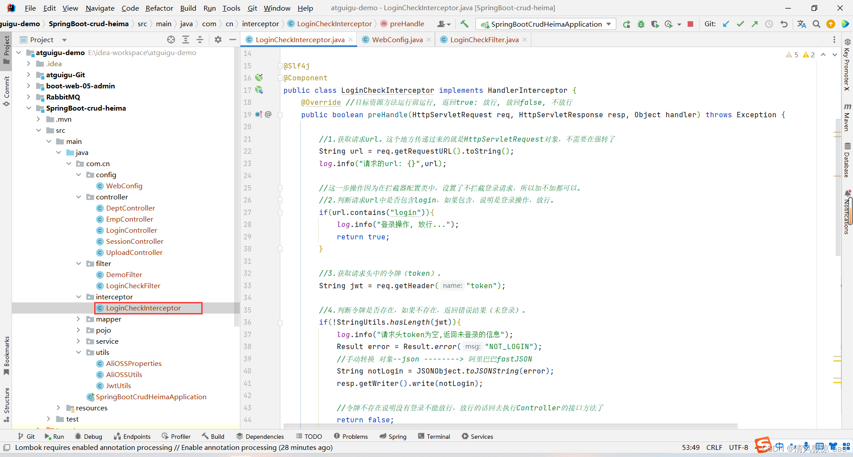Open Project panel settings gear
Image resolution: width=853 pixels, height=457 pixels.
point(218,40)
